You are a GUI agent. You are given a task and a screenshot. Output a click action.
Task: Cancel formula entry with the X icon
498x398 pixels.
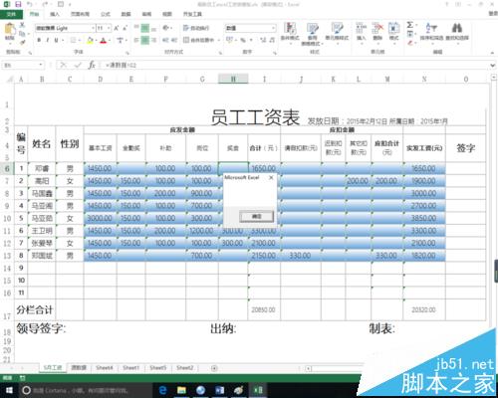(x=63, y=65)
